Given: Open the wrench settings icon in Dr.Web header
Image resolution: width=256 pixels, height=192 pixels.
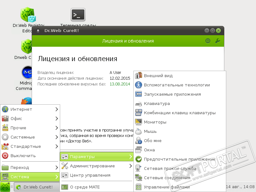Looking at the screenshot, I should click(218, 41).
